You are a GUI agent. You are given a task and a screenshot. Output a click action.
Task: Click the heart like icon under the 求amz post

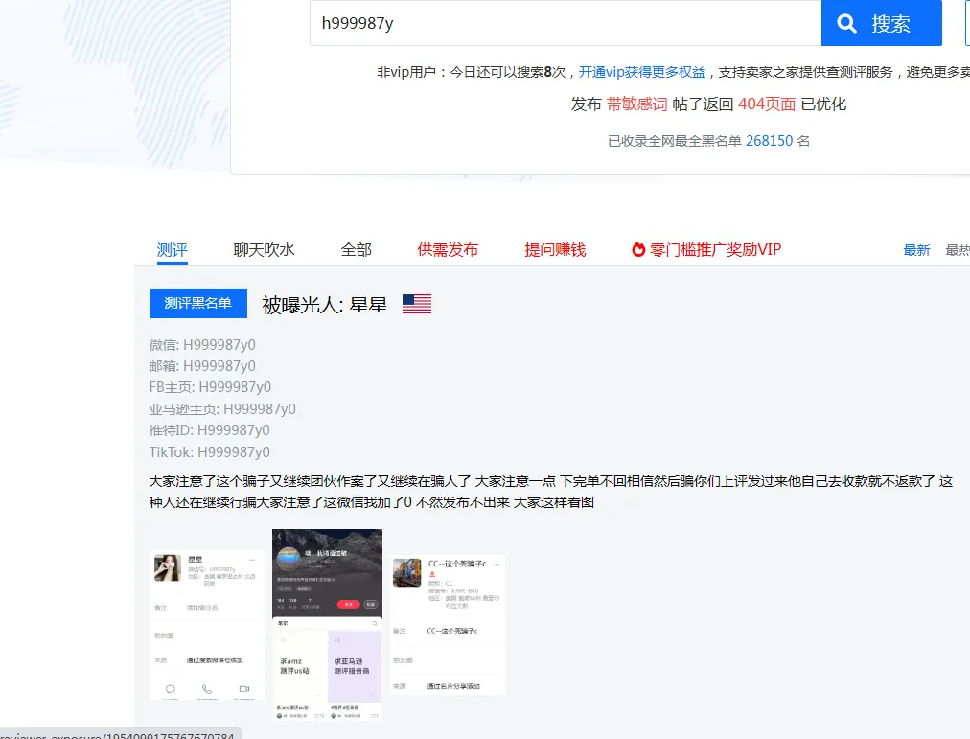[318, 714]
